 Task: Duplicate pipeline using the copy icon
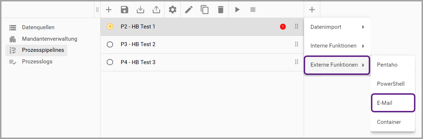tap(205, 10)
